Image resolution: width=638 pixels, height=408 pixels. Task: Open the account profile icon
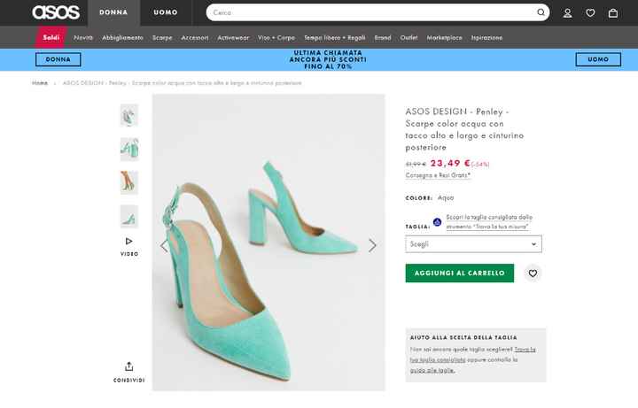(567, 13)
